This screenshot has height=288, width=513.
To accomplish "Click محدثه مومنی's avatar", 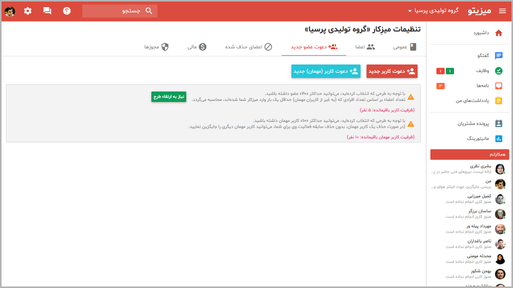I will point(500,259).
